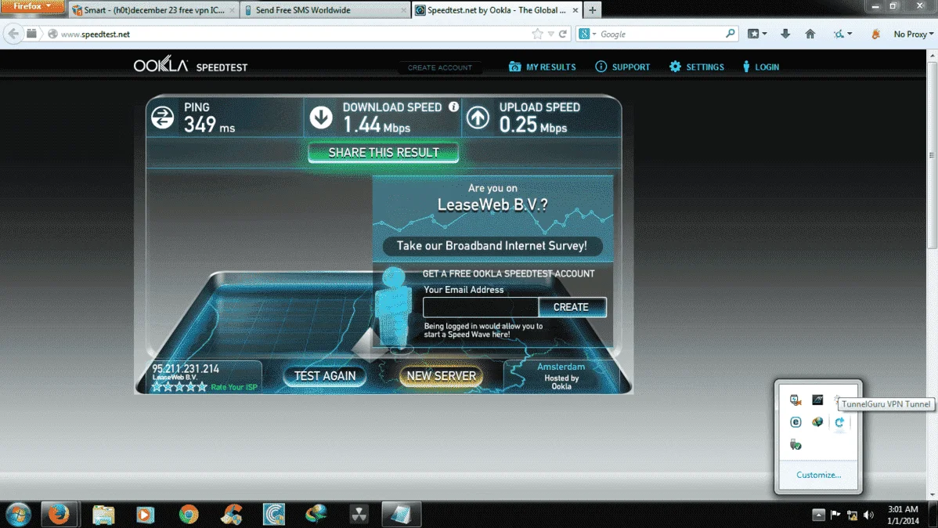
Task: Launch Google Chrome from the taskbar
Action: [189, 514]
